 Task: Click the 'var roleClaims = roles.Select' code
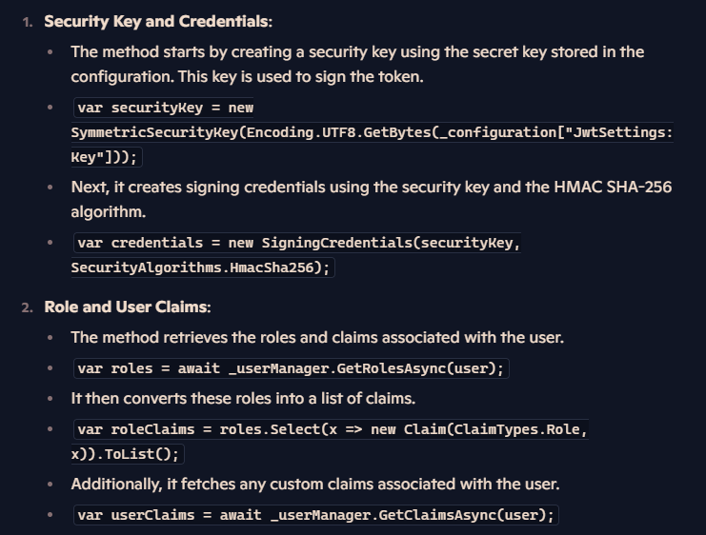click(331, 429)
